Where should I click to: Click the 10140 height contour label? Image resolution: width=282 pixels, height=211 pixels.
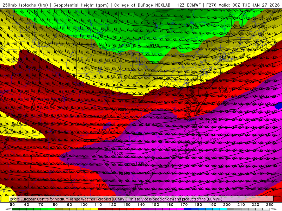pos(151,124)
